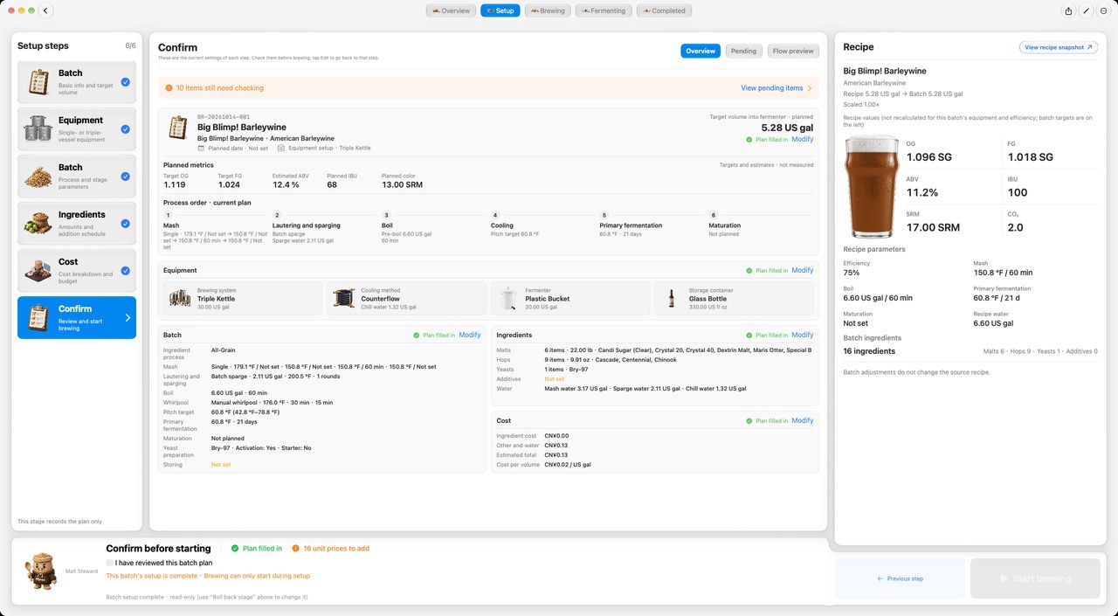Viewport: 1118px width, 616px height.
Task: Select the Flow preview view
Action: point(793,51)
